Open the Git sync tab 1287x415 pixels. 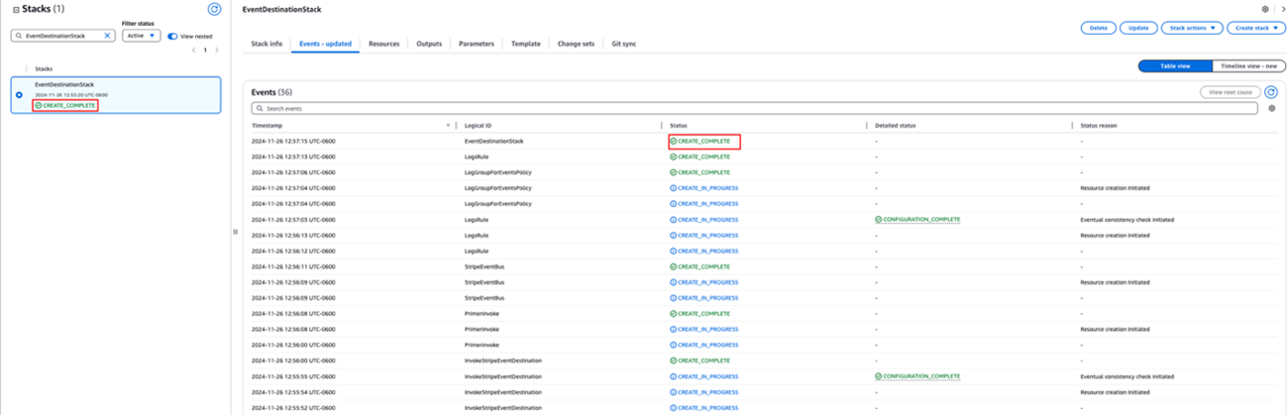624,44
